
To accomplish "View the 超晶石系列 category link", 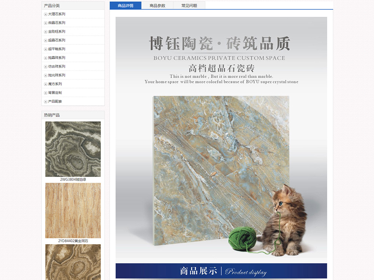I will pos(57,40).
